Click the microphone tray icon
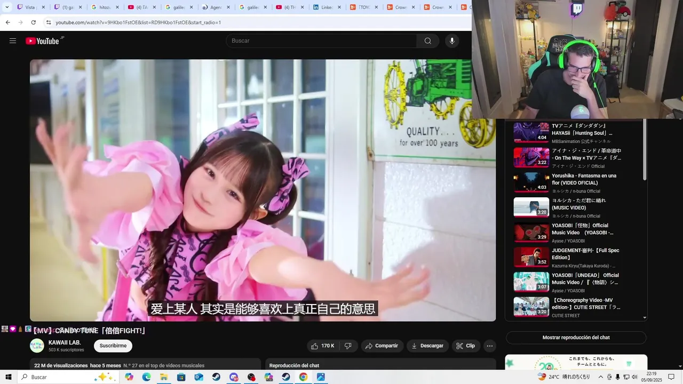The image size is (683, 384). [618, 377]
